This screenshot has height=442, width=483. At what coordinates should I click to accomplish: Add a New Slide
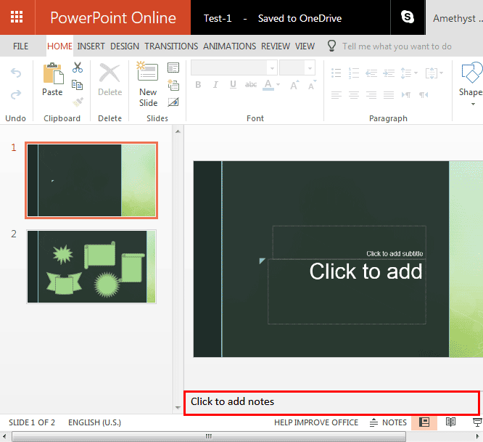pyautogui.click(x=148, y=84)
